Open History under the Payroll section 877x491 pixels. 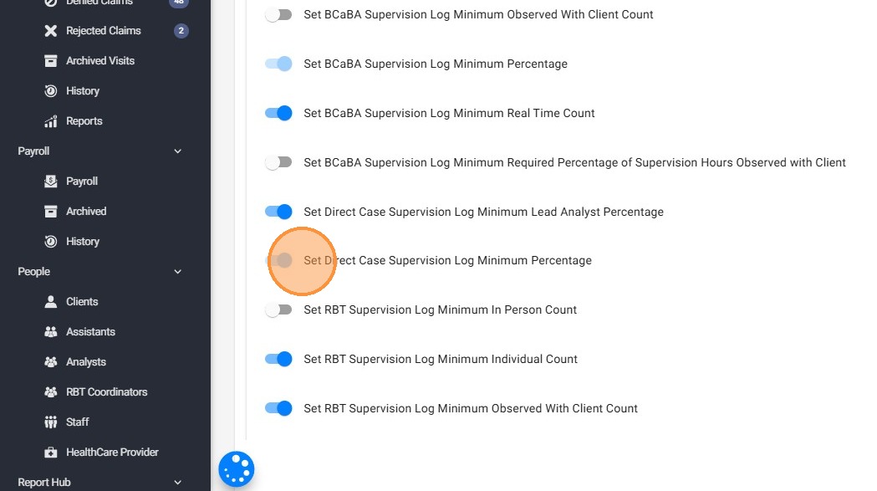point(82,242)
